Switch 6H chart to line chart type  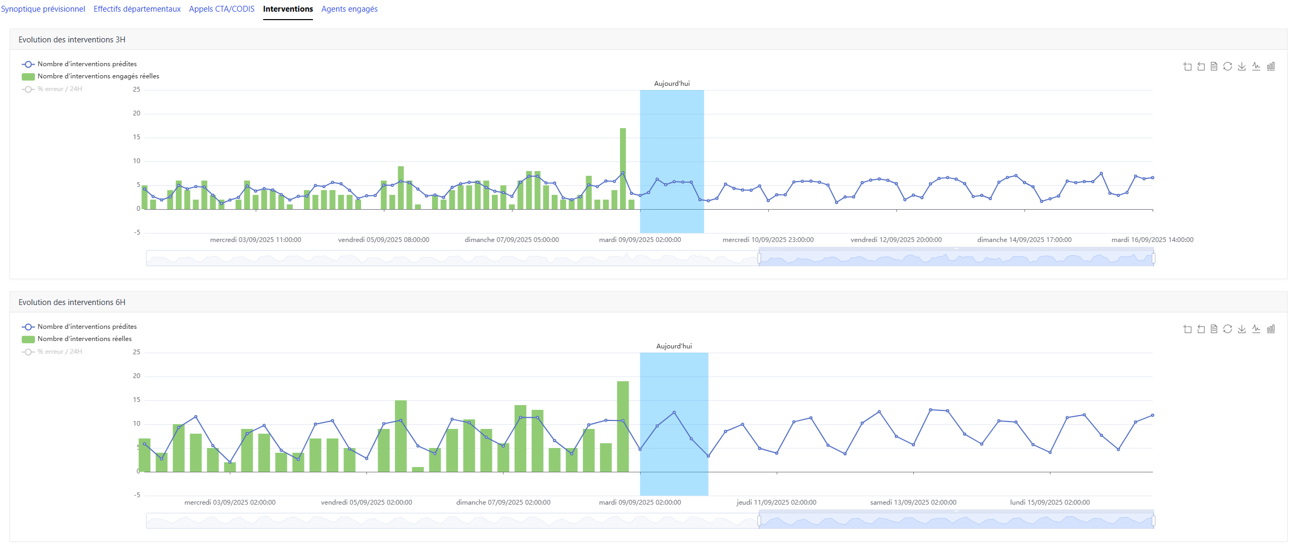click(x=1256, y=329)
